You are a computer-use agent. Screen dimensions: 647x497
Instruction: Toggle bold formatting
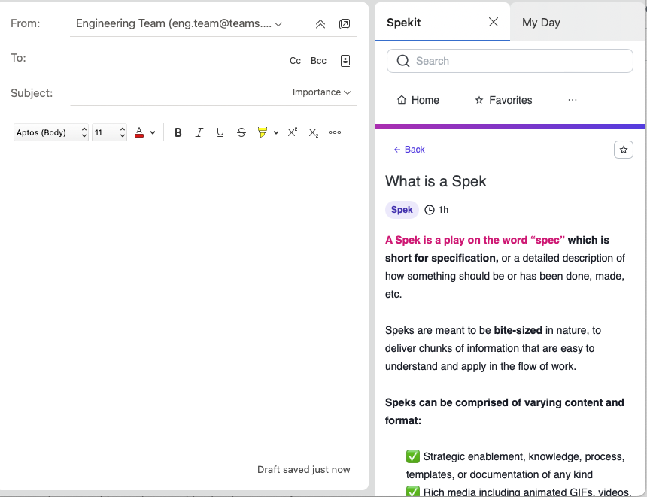click(178, 132)
